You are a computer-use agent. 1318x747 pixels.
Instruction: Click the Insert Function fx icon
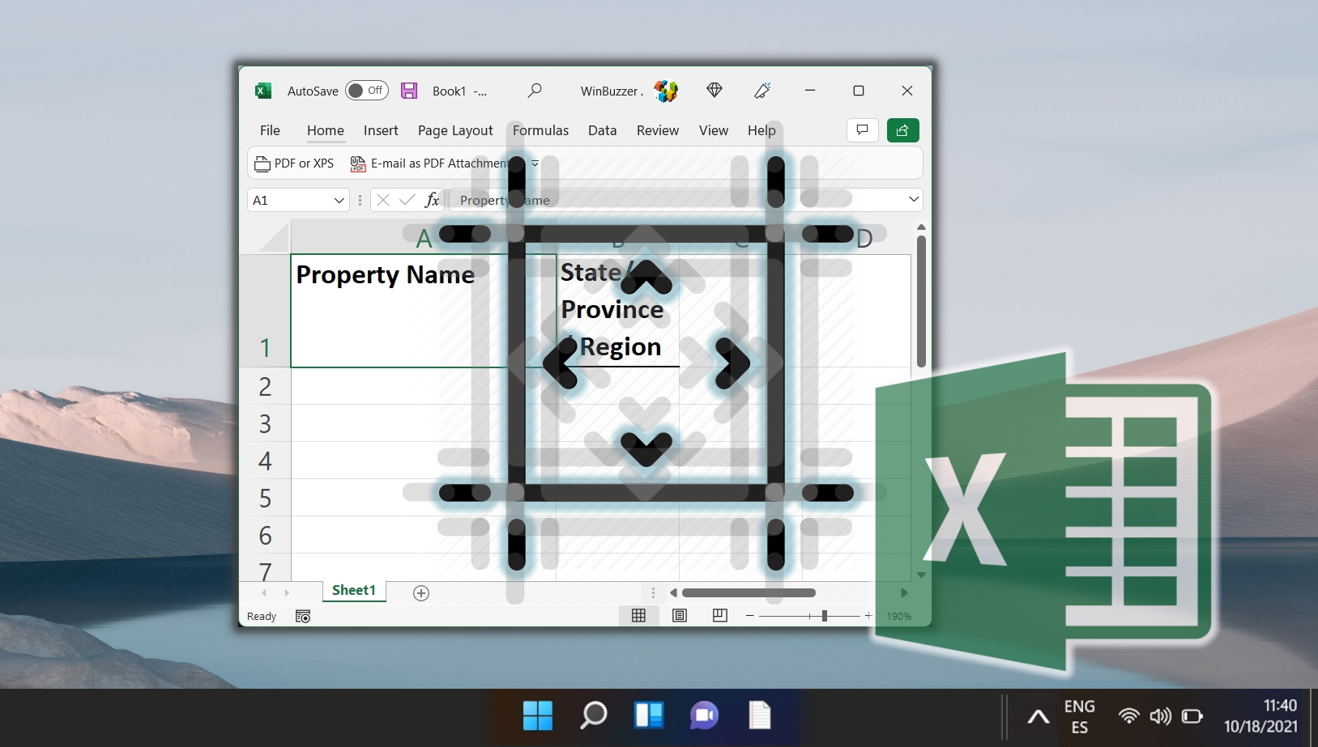pos(432,200)
